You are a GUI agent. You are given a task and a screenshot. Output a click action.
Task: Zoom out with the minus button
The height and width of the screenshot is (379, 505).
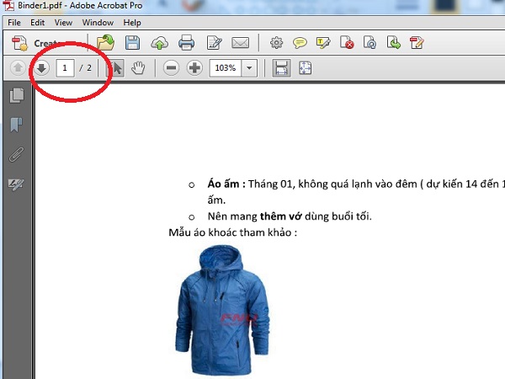pos(171,68)
